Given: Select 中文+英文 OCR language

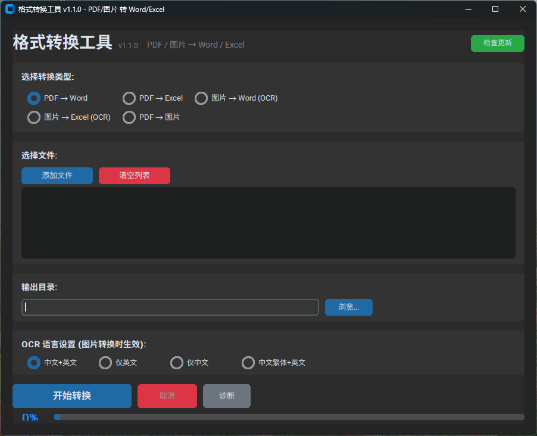Looking at the screenshot, I should tap(52, 363).
